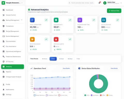Viewport: 124px width, 99px height.
Task: Click the teal Active Devices icon
Action: [x=104, y=20]
